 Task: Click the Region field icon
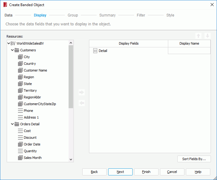(20, 77)
